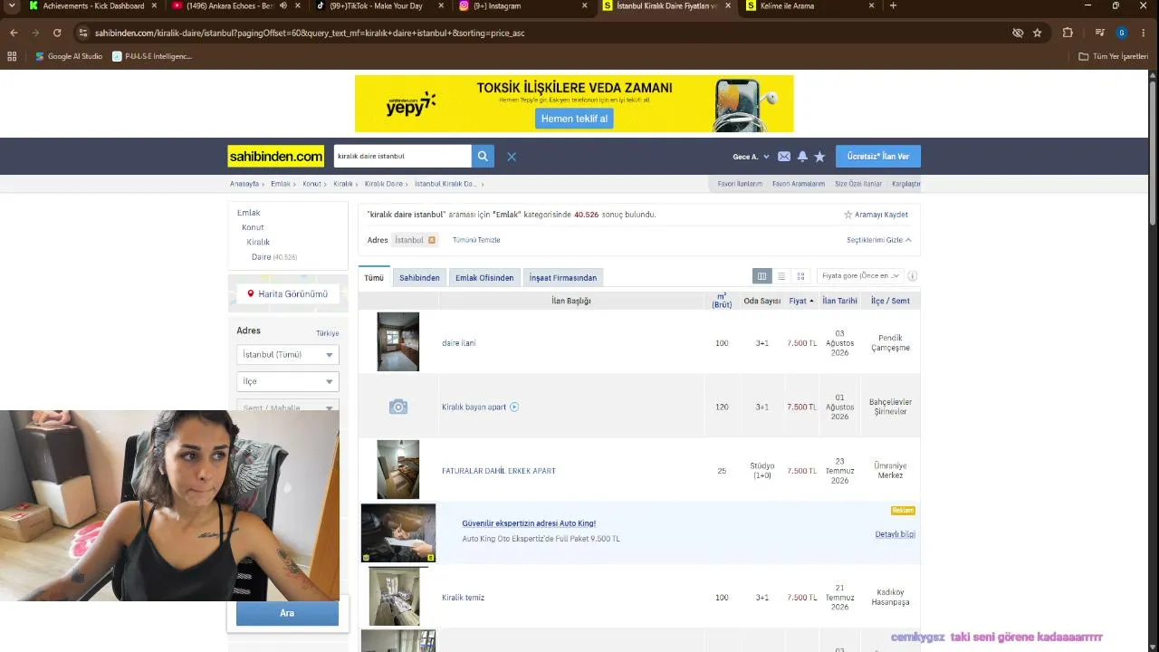The height and width of the screenshot is (652, 1159).
Task: Click the browser address bar URL
Action: click(x=310, y=33)
